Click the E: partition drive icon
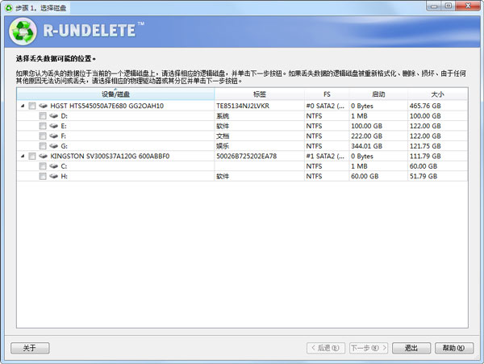 click(54, 126)
